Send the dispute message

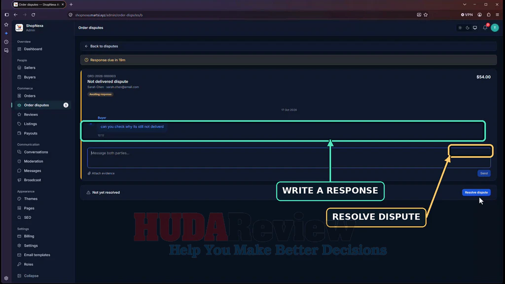coord(484,173)
